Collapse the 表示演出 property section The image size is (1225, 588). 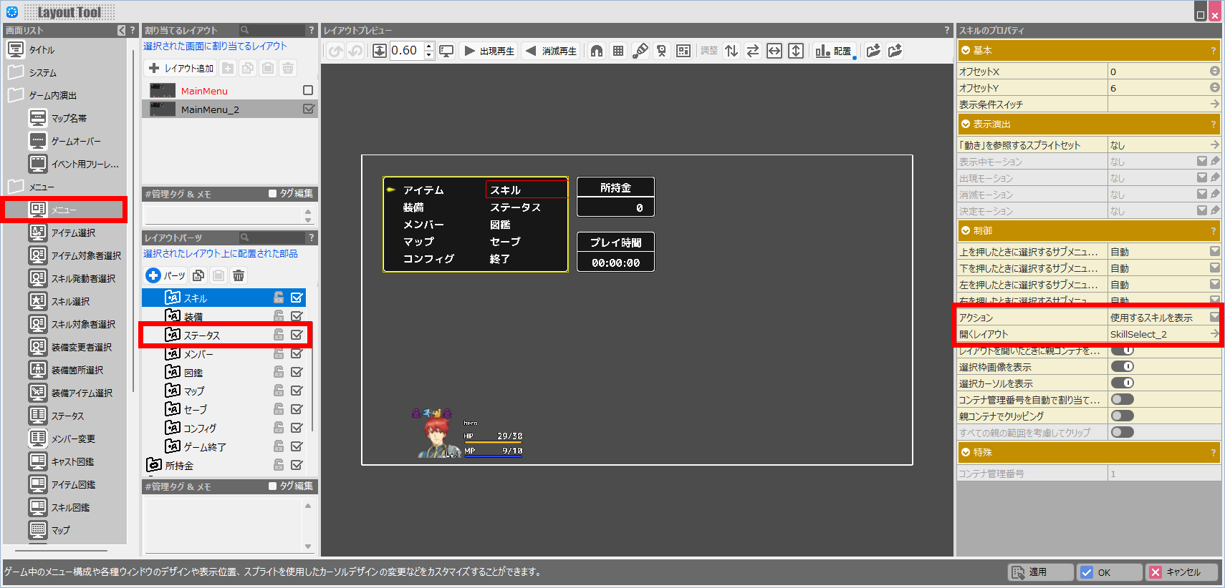coord(966,124)
